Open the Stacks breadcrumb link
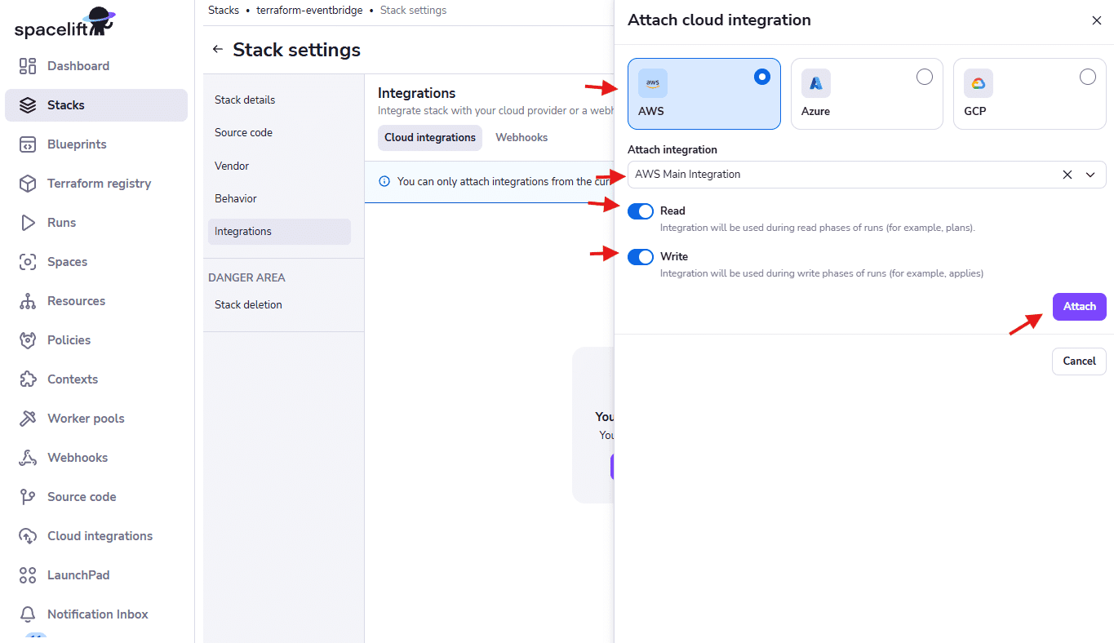The image size is (1114, 643). point(224,11)
